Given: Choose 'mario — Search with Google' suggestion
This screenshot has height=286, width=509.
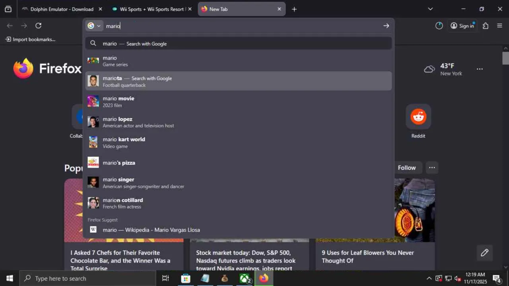Looking at the screenshot, I should 239,44.
